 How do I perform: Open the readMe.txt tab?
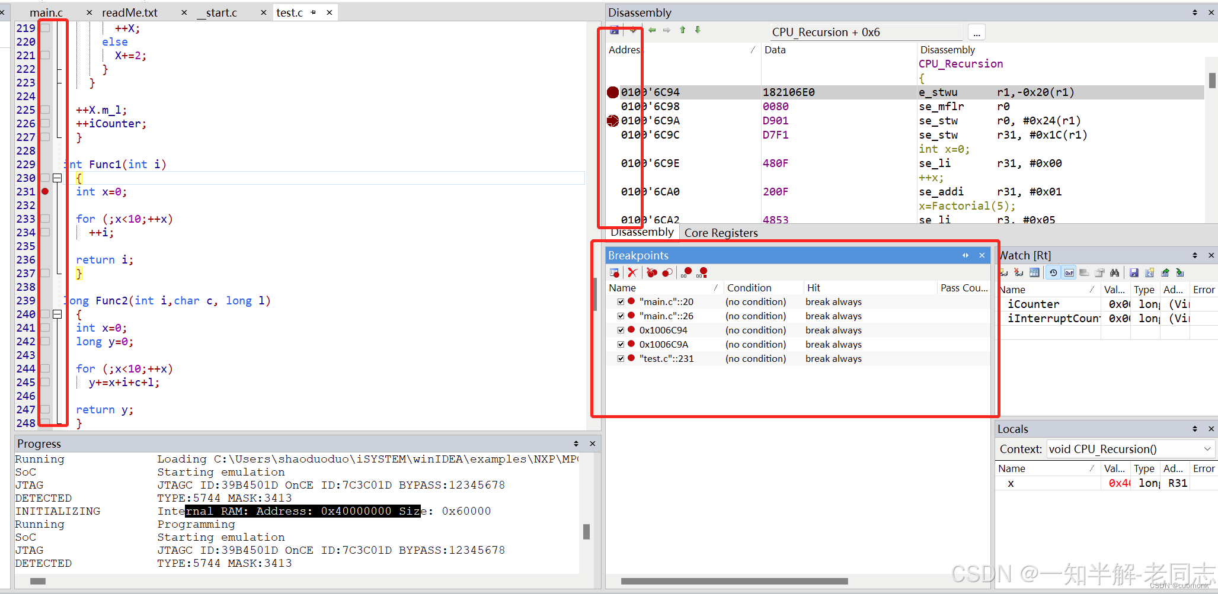point(129,12)
